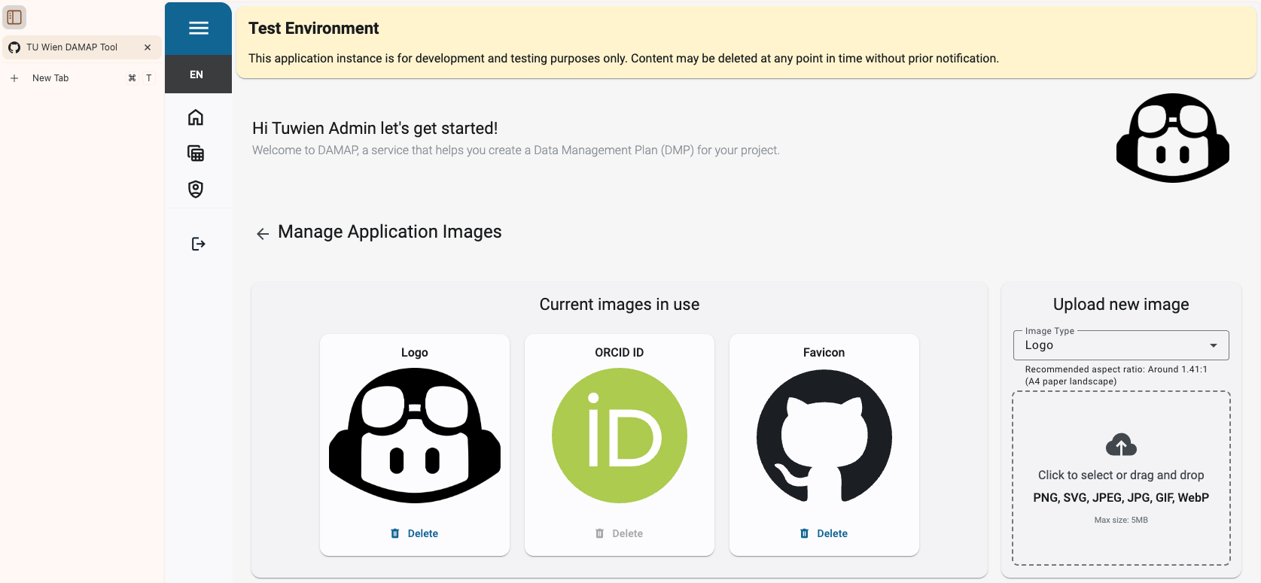Viewport: 1261px width, 583px height.
Task: Click the 'Current images in use' heading
Action: click(x=620, y=305)
